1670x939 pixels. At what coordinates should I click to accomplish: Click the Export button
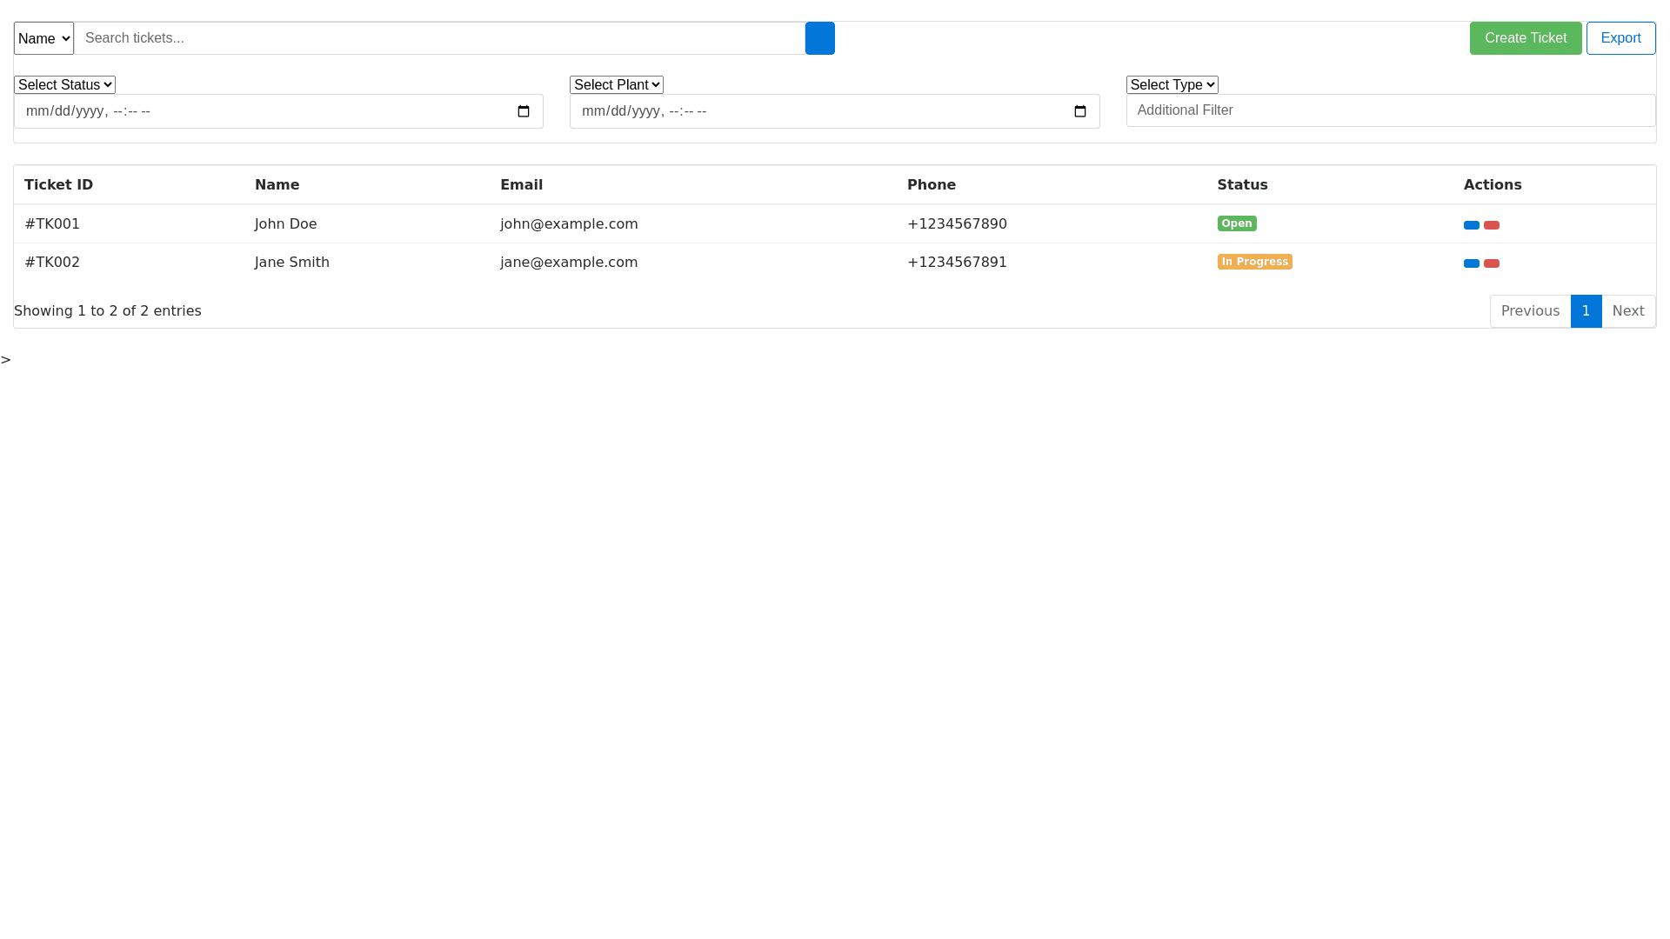[x=1620, y=38]
